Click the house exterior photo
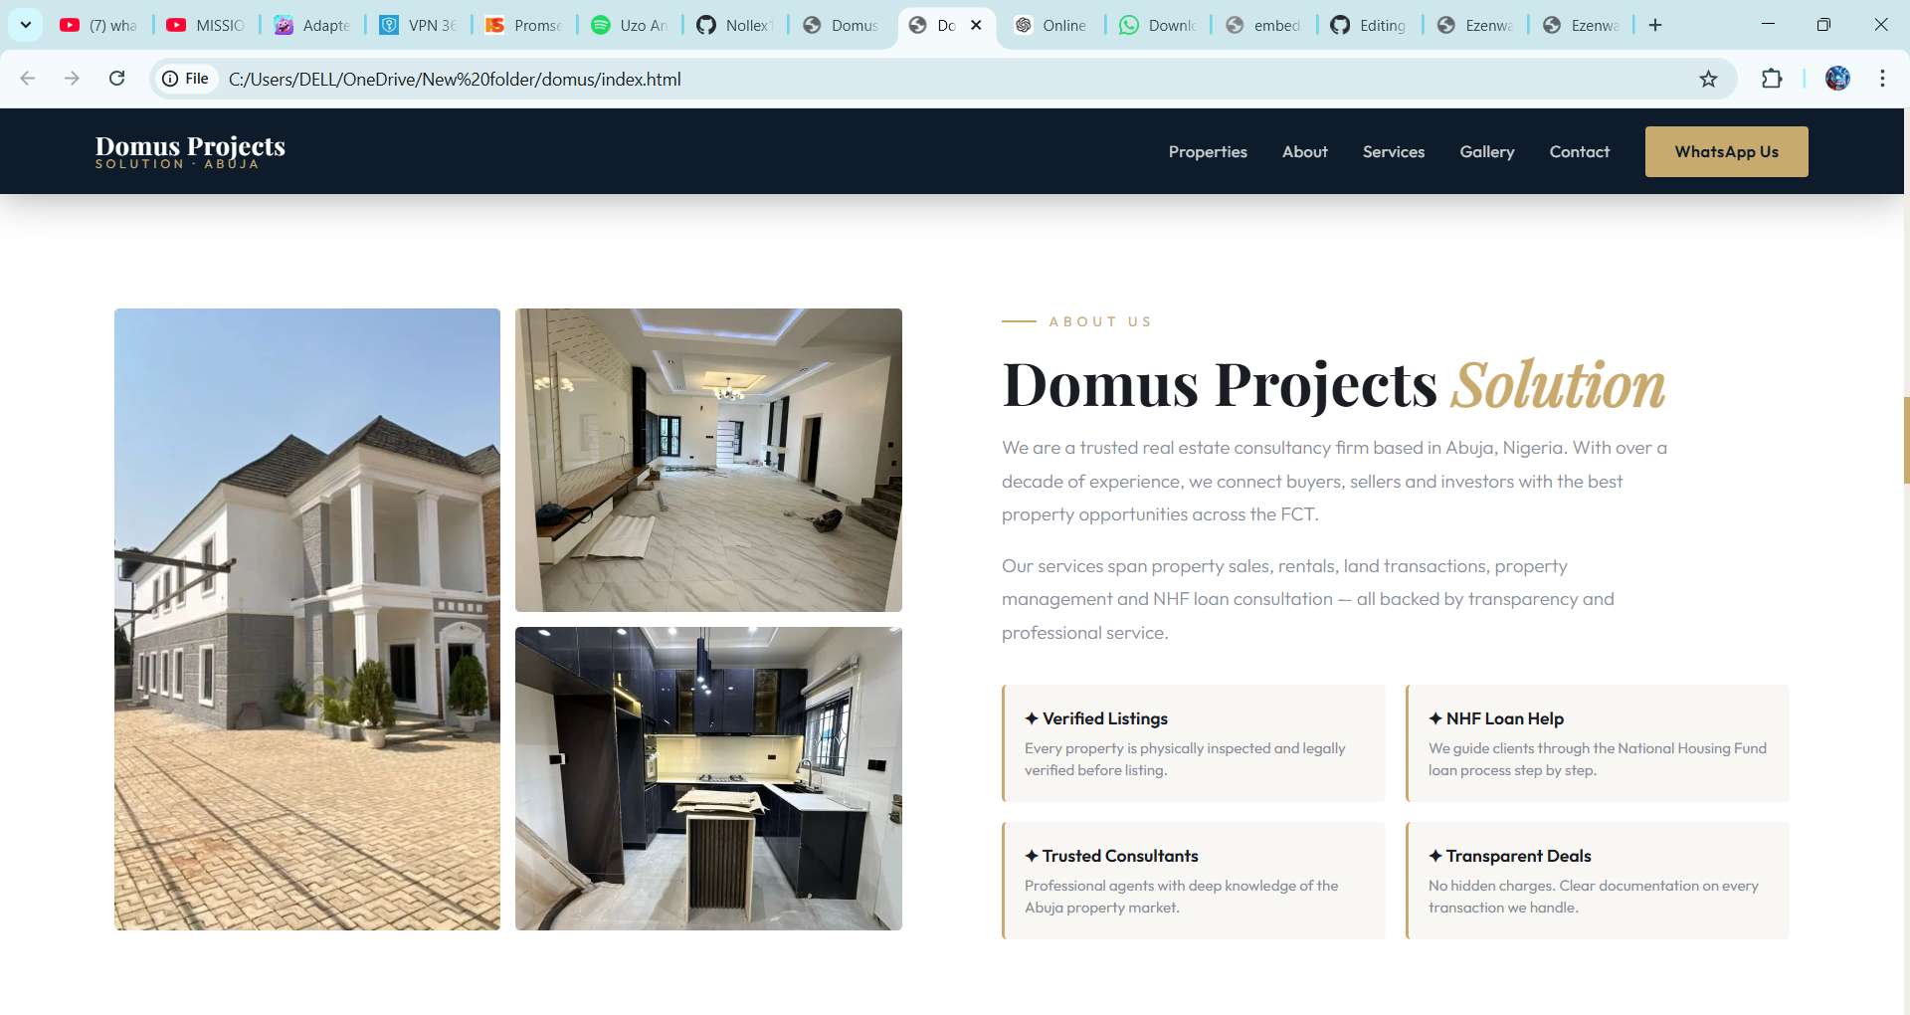This screenshot has height=1015, width=1910. (306, 619)
